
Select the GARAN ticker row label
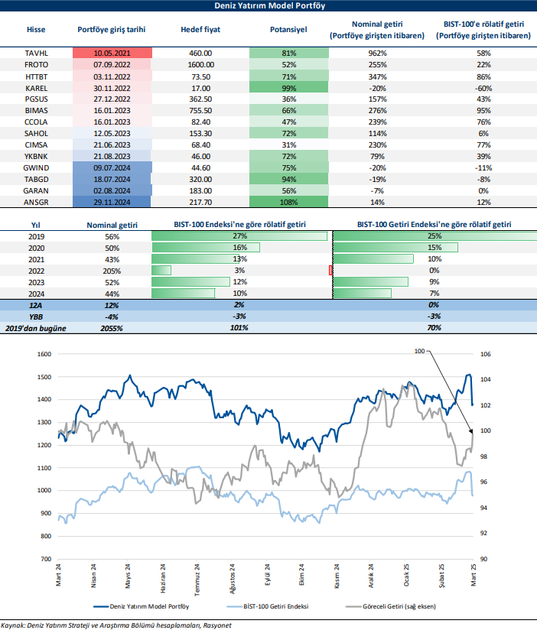tap(36, 190)
